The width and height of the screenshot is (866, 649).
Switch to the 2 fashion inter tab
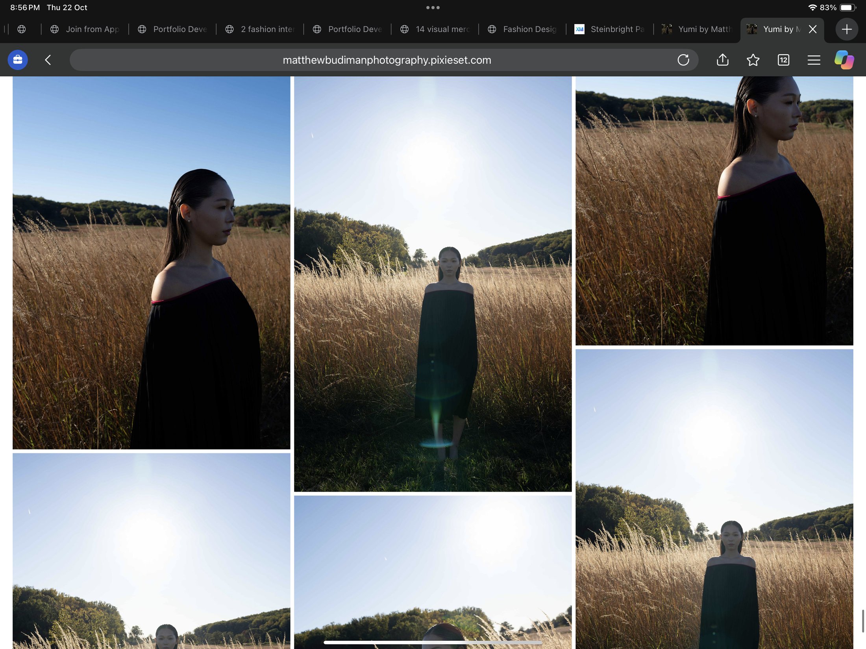pyautogui.click(x=260, y=29)
